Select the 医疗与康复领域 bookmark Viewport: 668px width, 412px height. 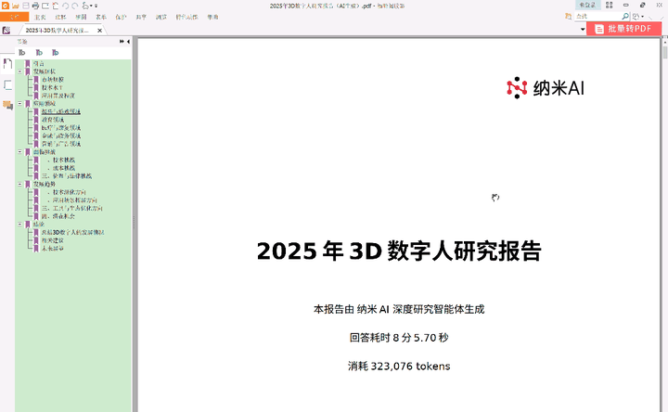click(61, 128)
